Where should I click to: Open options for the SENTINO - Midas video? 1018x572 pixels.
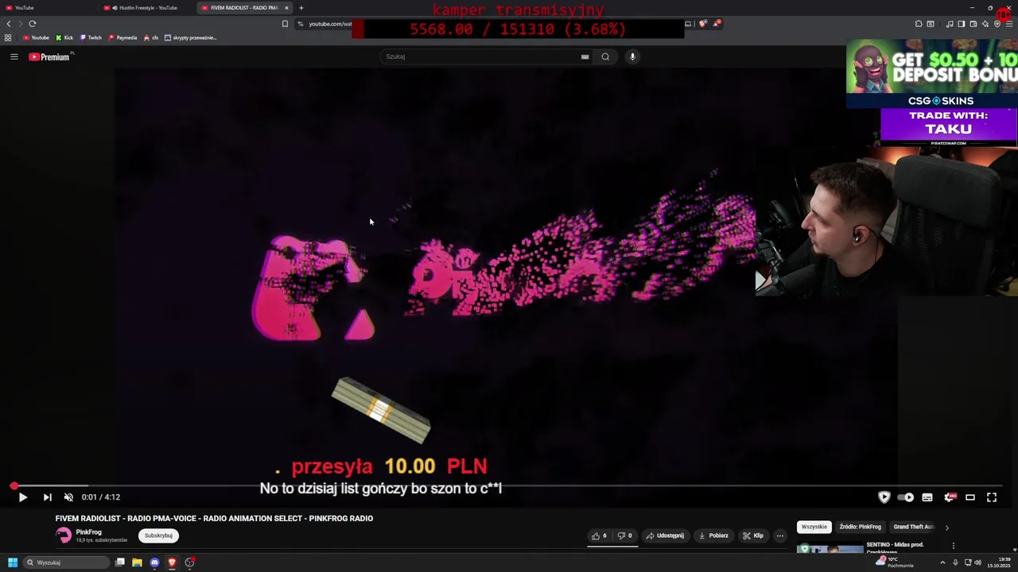point(953,546)
